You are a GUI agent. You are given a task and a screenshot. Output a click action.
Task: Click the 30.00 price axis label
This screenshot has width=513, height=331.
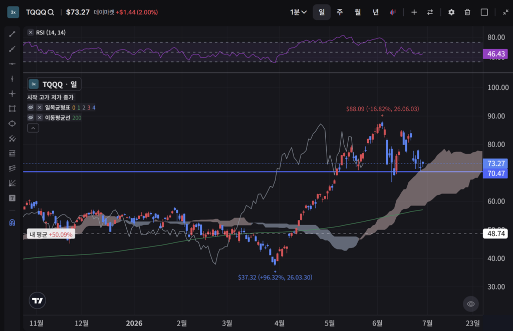(x=496, y=286)
